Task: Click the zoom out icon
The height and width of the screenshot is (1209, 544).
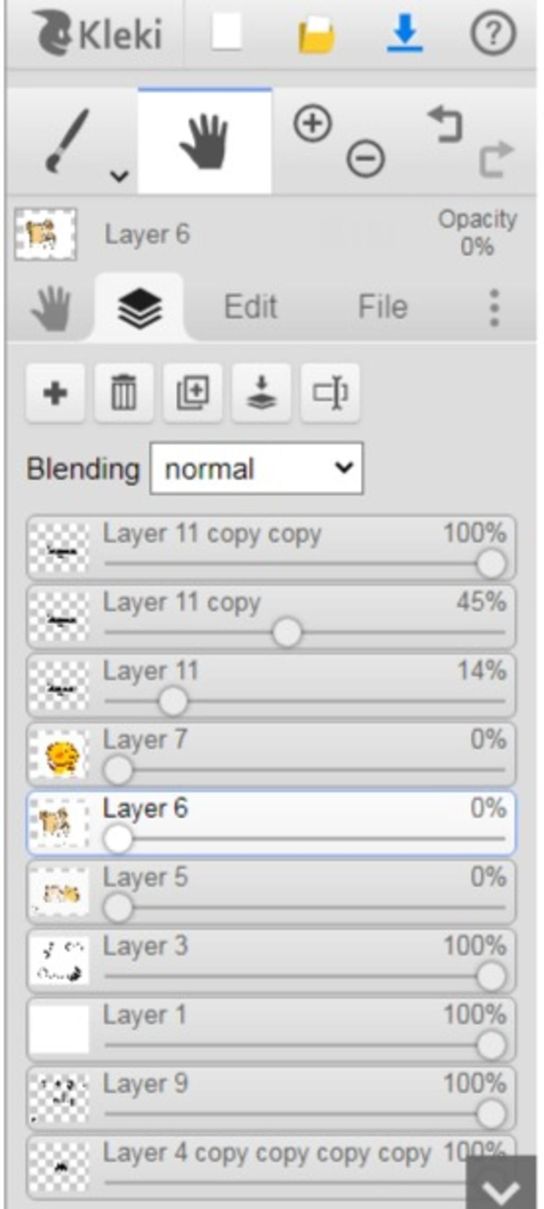Action: pyautogui.click(x=365, y=158)
